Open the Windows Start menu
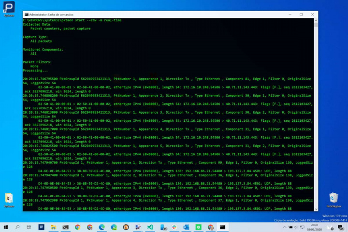This screenshot has height=232, width=348. click(x=5, y=227)
